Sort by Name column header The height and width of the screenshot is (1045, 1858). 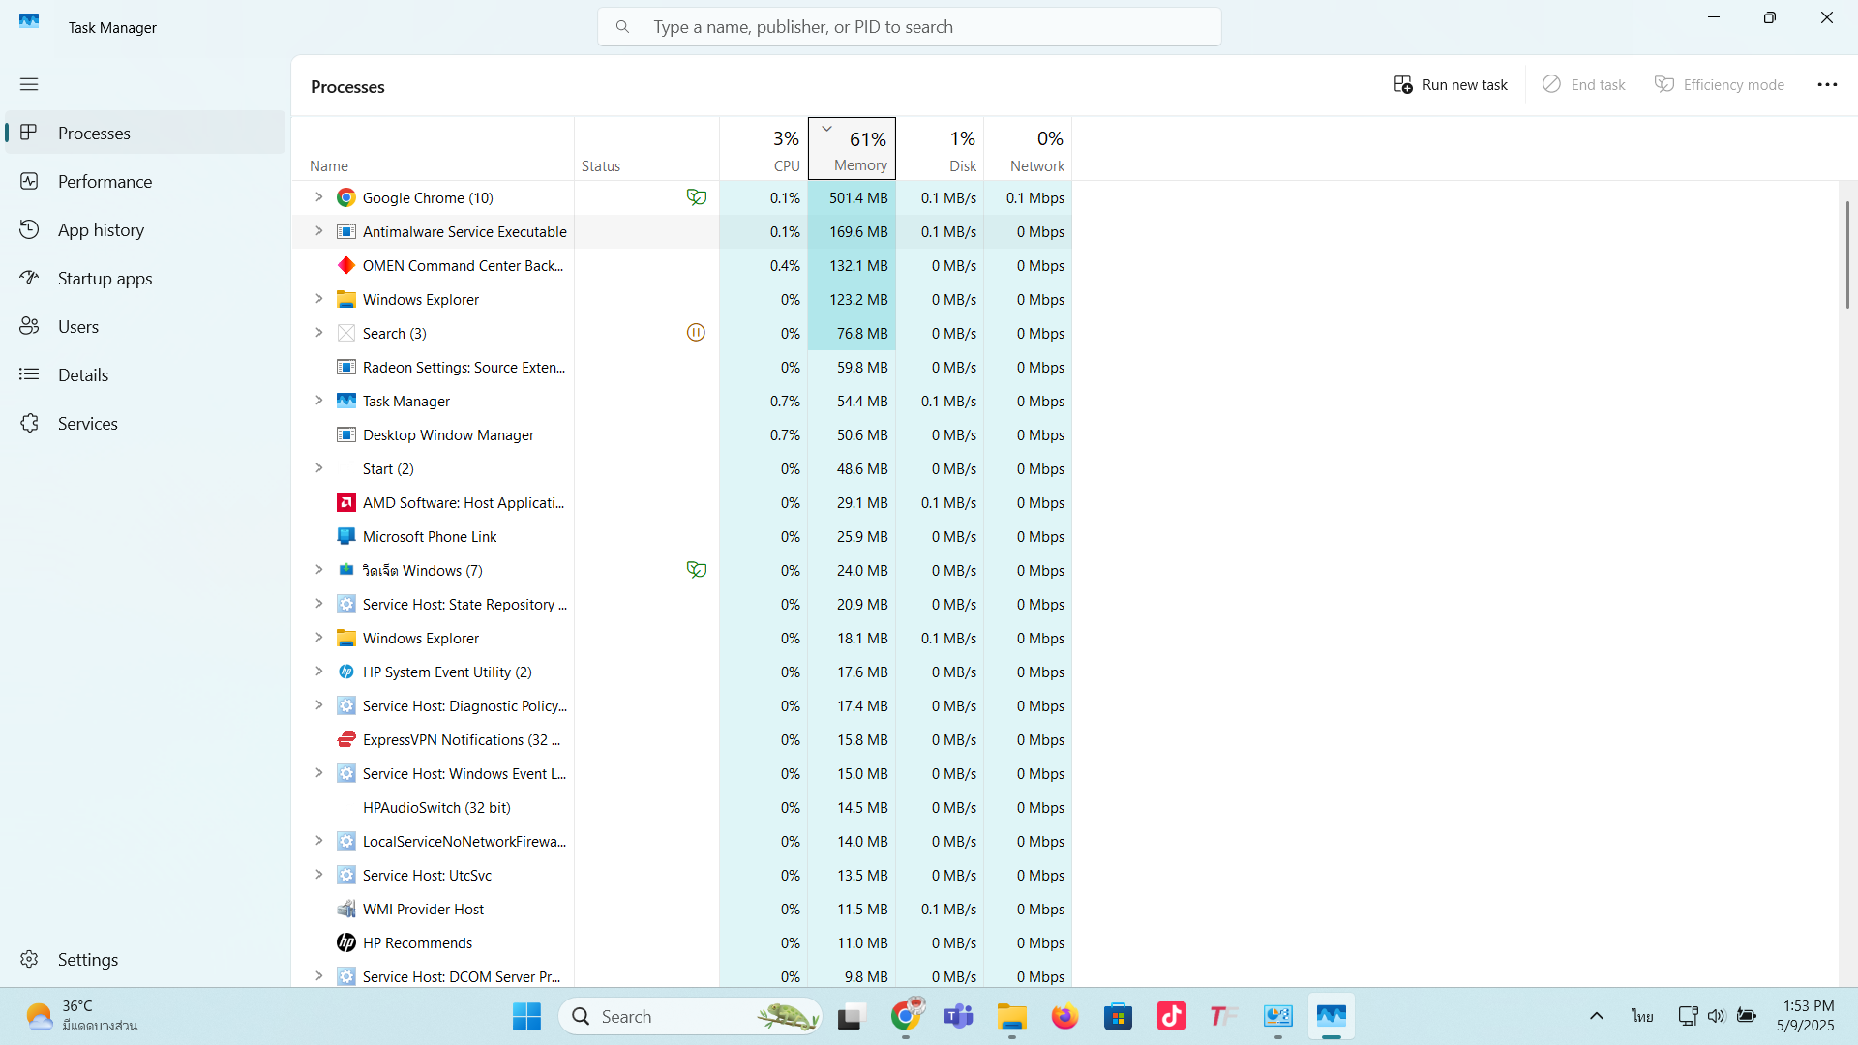click(433, 149)
